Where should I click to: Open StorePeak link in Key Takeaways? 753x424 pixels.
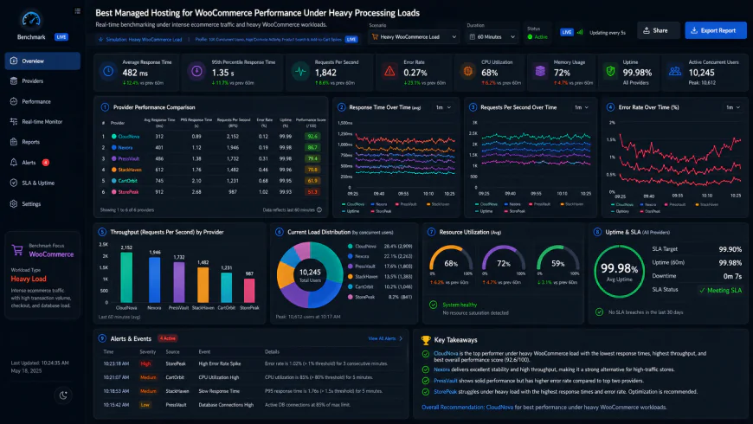pyautogui.click(x=445, y=392)
